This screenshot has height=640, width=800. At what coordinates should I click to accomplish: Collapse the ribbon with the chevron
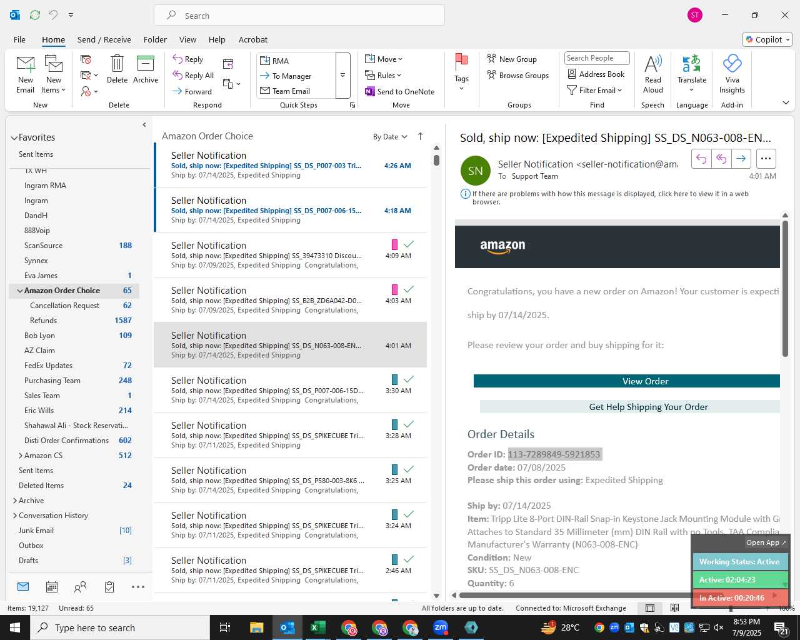point(786,102)
